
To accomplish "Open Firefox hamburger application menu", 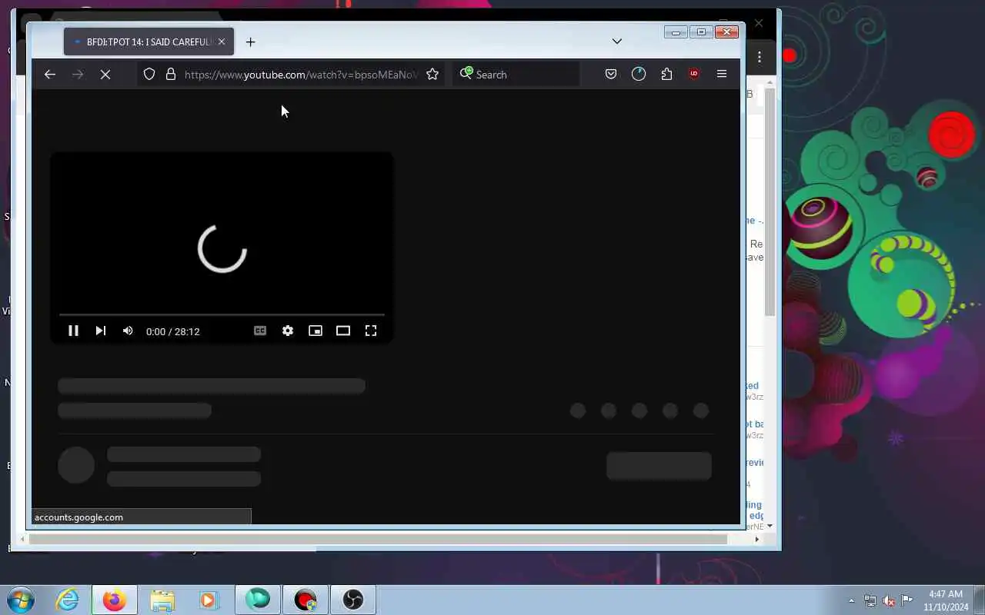I will click(x=722, y=75).
